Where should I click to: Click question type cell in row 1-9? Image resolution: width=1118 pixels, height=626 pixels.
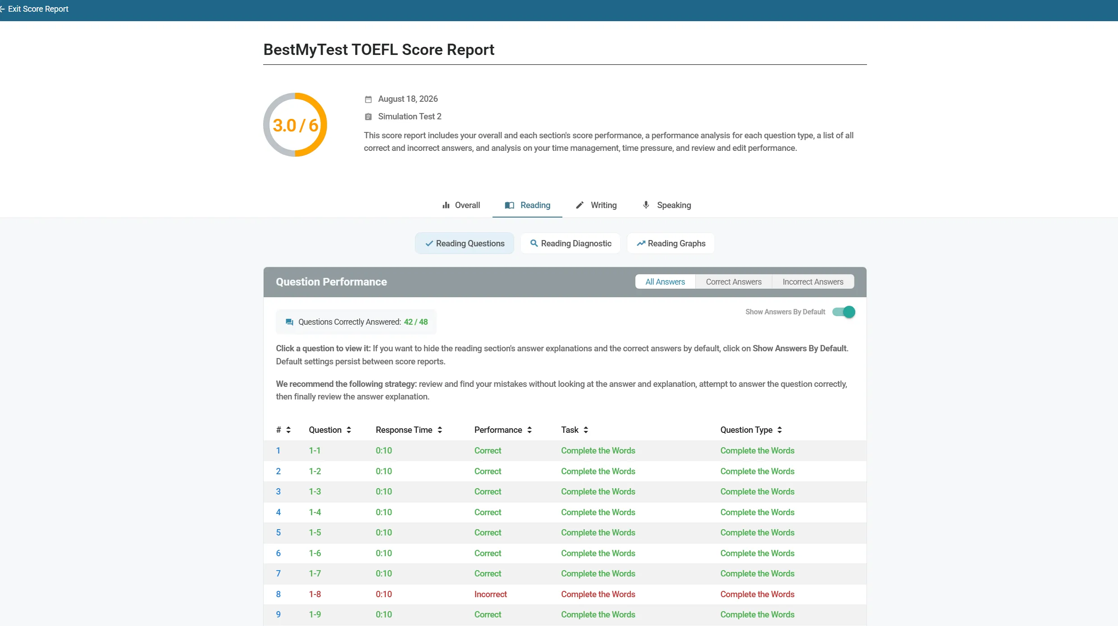[757, 615]
